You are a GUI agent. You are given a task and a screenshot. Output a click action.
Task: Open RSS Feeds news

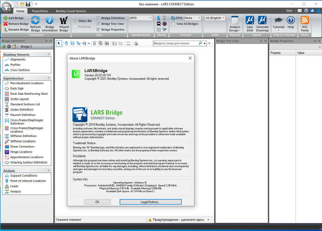(x=305, y=24)
